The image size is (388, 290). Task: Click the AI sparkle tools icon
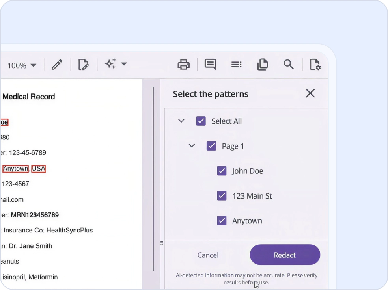(111, 64)
